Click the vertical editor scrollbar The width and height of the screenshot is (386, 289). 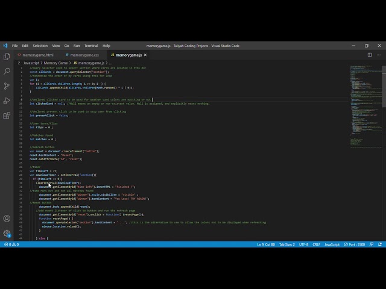[384, 86]
